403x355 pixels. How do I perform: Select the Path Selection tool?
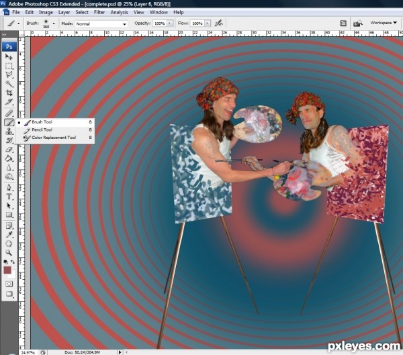[x=9, y=206]
